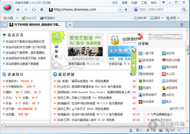190x134 pixels.
Task: Open the 下载 downloads manager in the status bar
Action: pyautogui.click(x=151, y=130)
